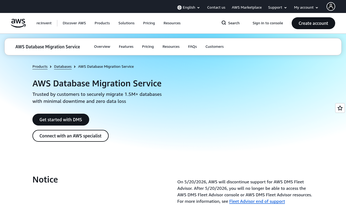Expand the Support dropdown
Viewport: 346px width, 216px height.
pos(277,8)
